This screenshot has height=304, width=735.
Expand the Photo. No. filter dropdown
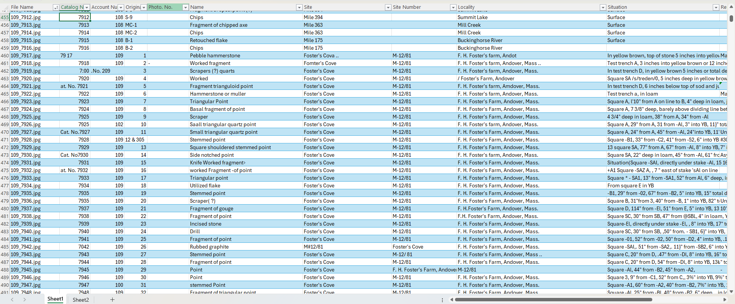[x=185, y=7]
